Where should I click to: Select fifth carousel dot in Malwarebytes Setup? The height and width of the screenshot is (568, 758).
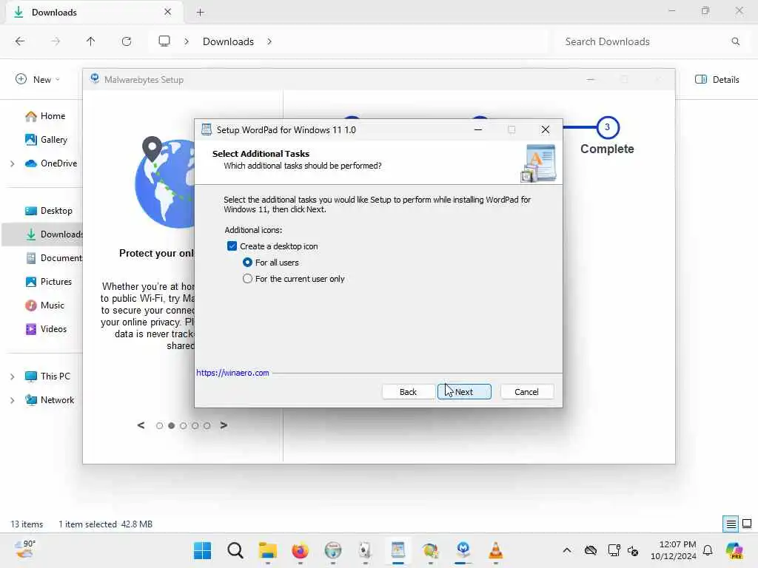pyautogui.click(x=207, y=425)
